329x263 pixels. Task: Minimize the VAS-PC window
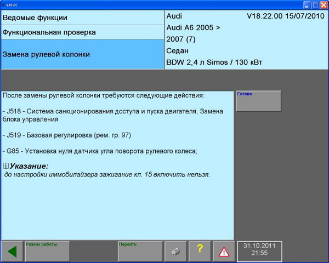(307, 5)
